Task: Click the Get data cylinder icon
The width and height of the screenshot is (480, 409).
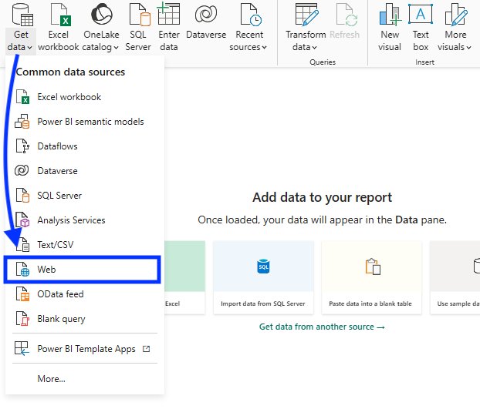Action: pos(22,15)
